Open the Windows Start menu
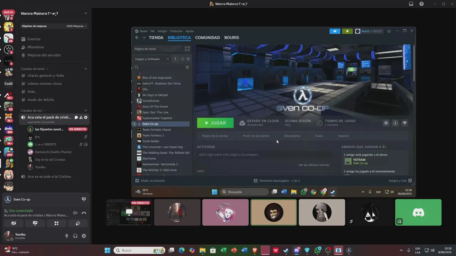This screenshot has width=456, height=256. tap(107, 250)
